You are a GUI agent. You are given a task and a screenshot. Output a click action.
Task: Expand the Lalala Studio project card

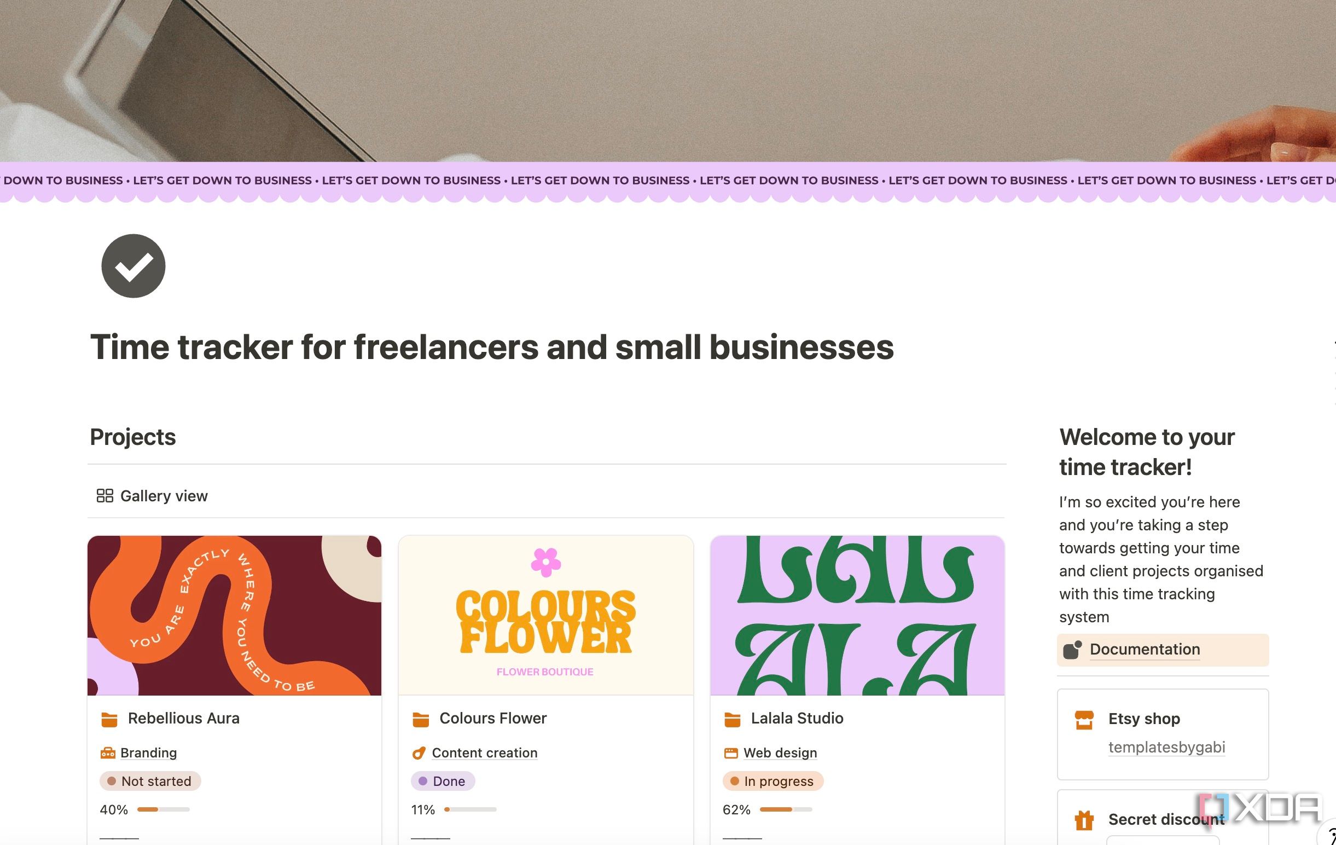[798, 717]
